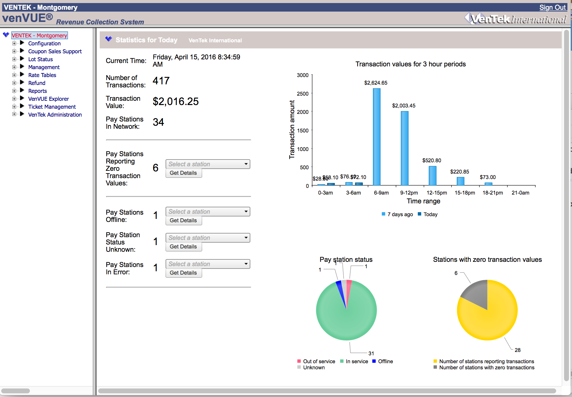Expand the VenVUE Explorer plus box
572x397 pixels.
[14, 99]
